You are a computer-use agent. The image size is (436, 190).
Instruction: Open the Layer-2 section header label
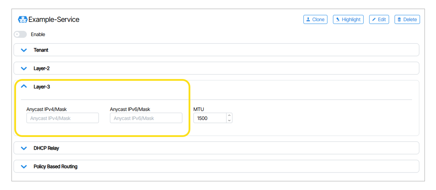[42, 69]
